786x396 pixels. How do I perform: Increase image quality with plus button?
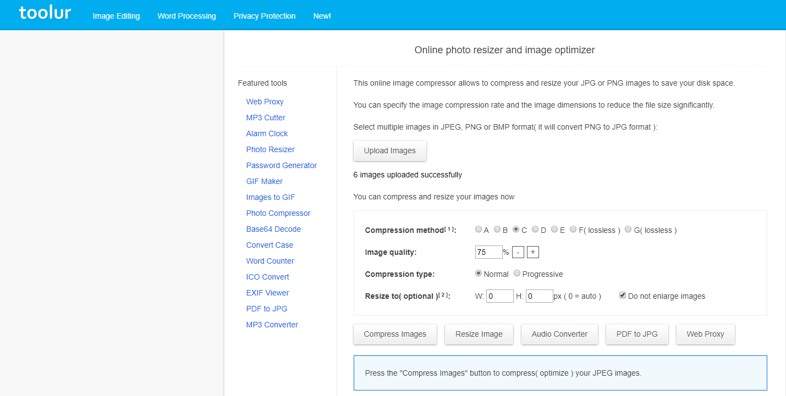(x=533, y=252)
